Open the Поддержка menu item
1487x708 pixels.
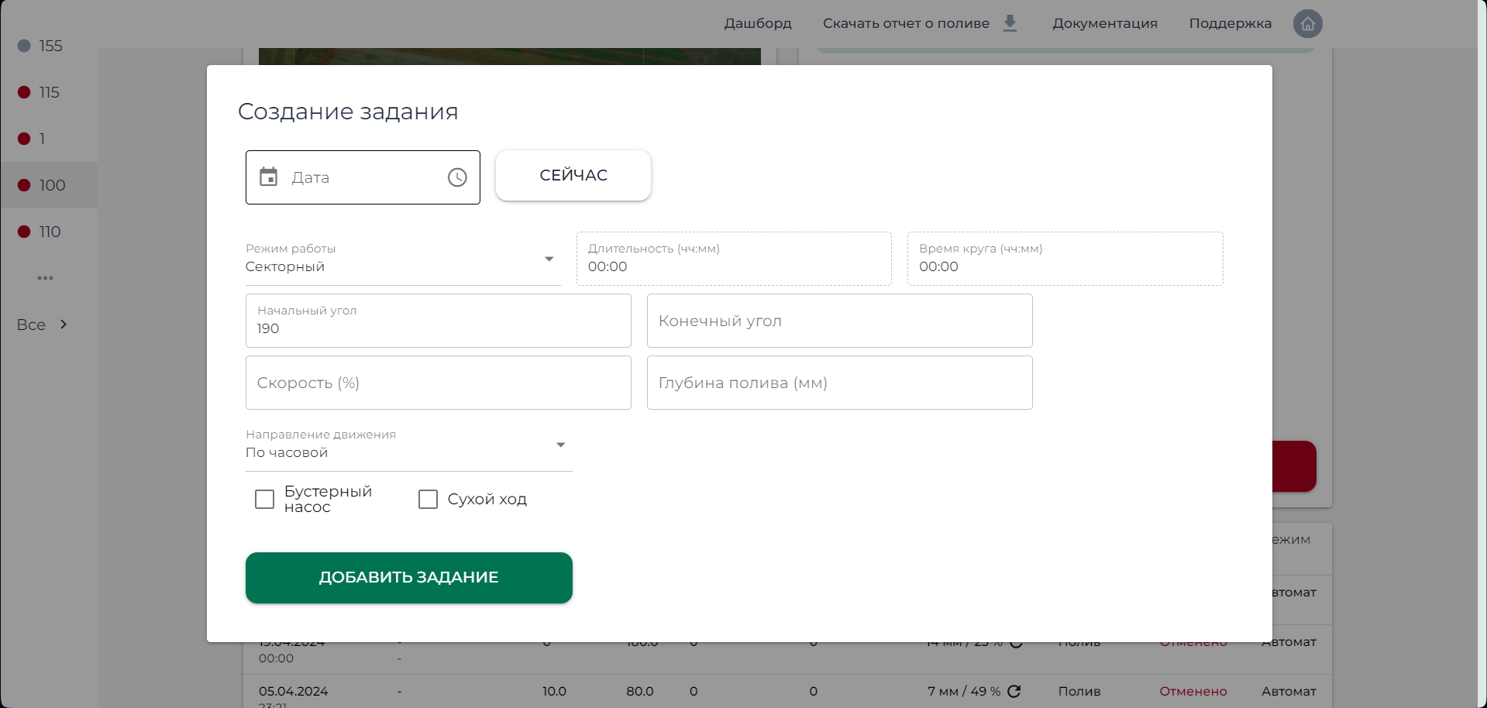(1230, 23)
